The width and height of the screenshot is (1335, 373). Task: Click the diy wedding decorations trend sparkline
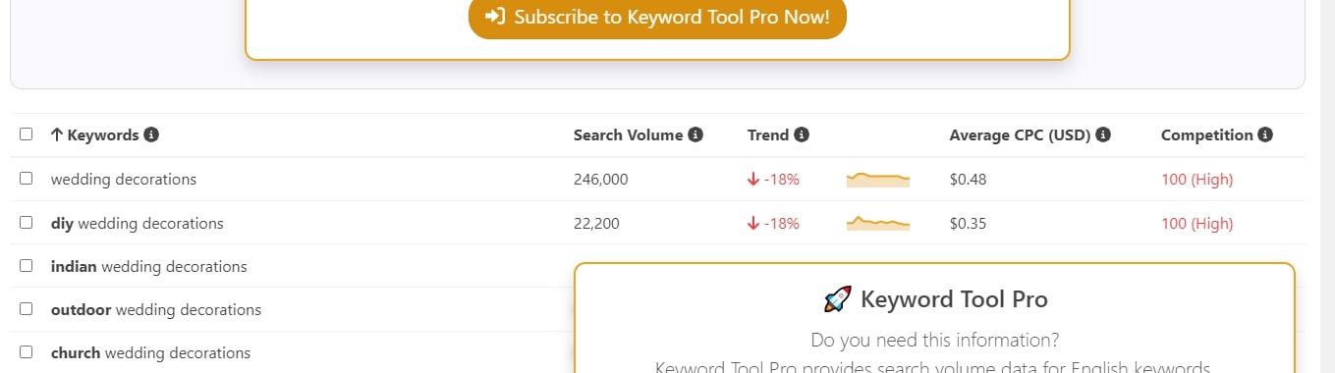pyautogui.click(x=878, y=223)
